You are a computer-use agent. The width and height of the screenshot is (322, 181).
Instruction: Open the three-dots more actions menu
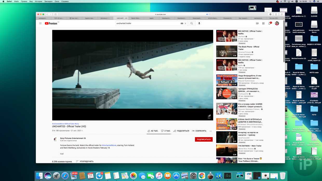(x=211, y=131)
